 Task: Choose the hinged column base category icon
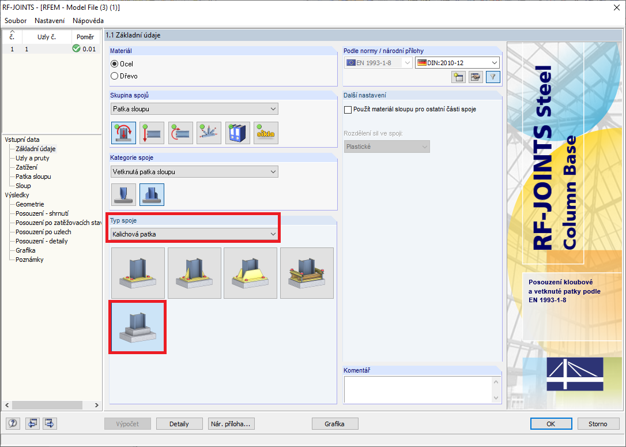coord(123,194)
